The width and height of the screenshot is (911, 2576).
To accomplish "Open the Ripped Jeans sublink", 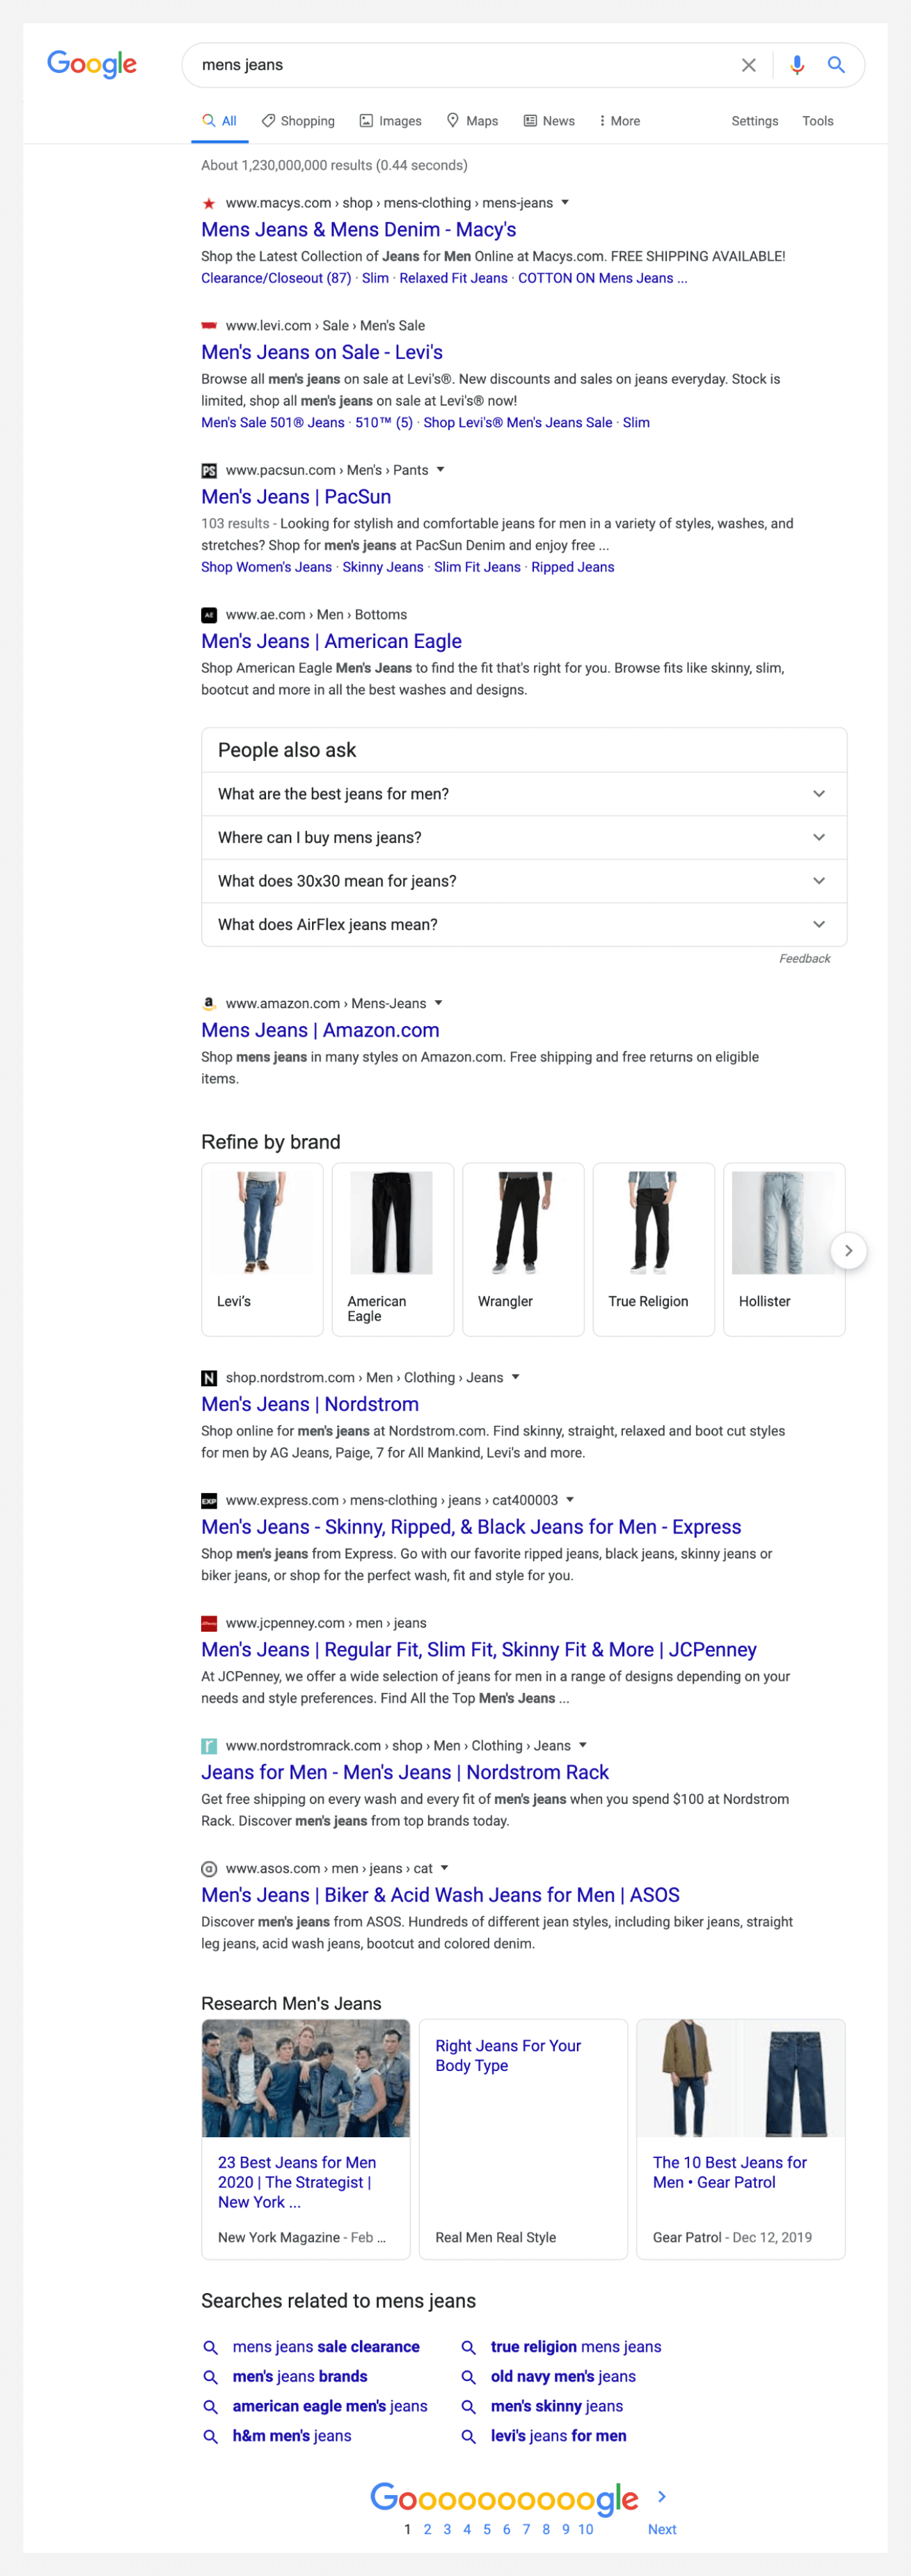I will point(573,567).
